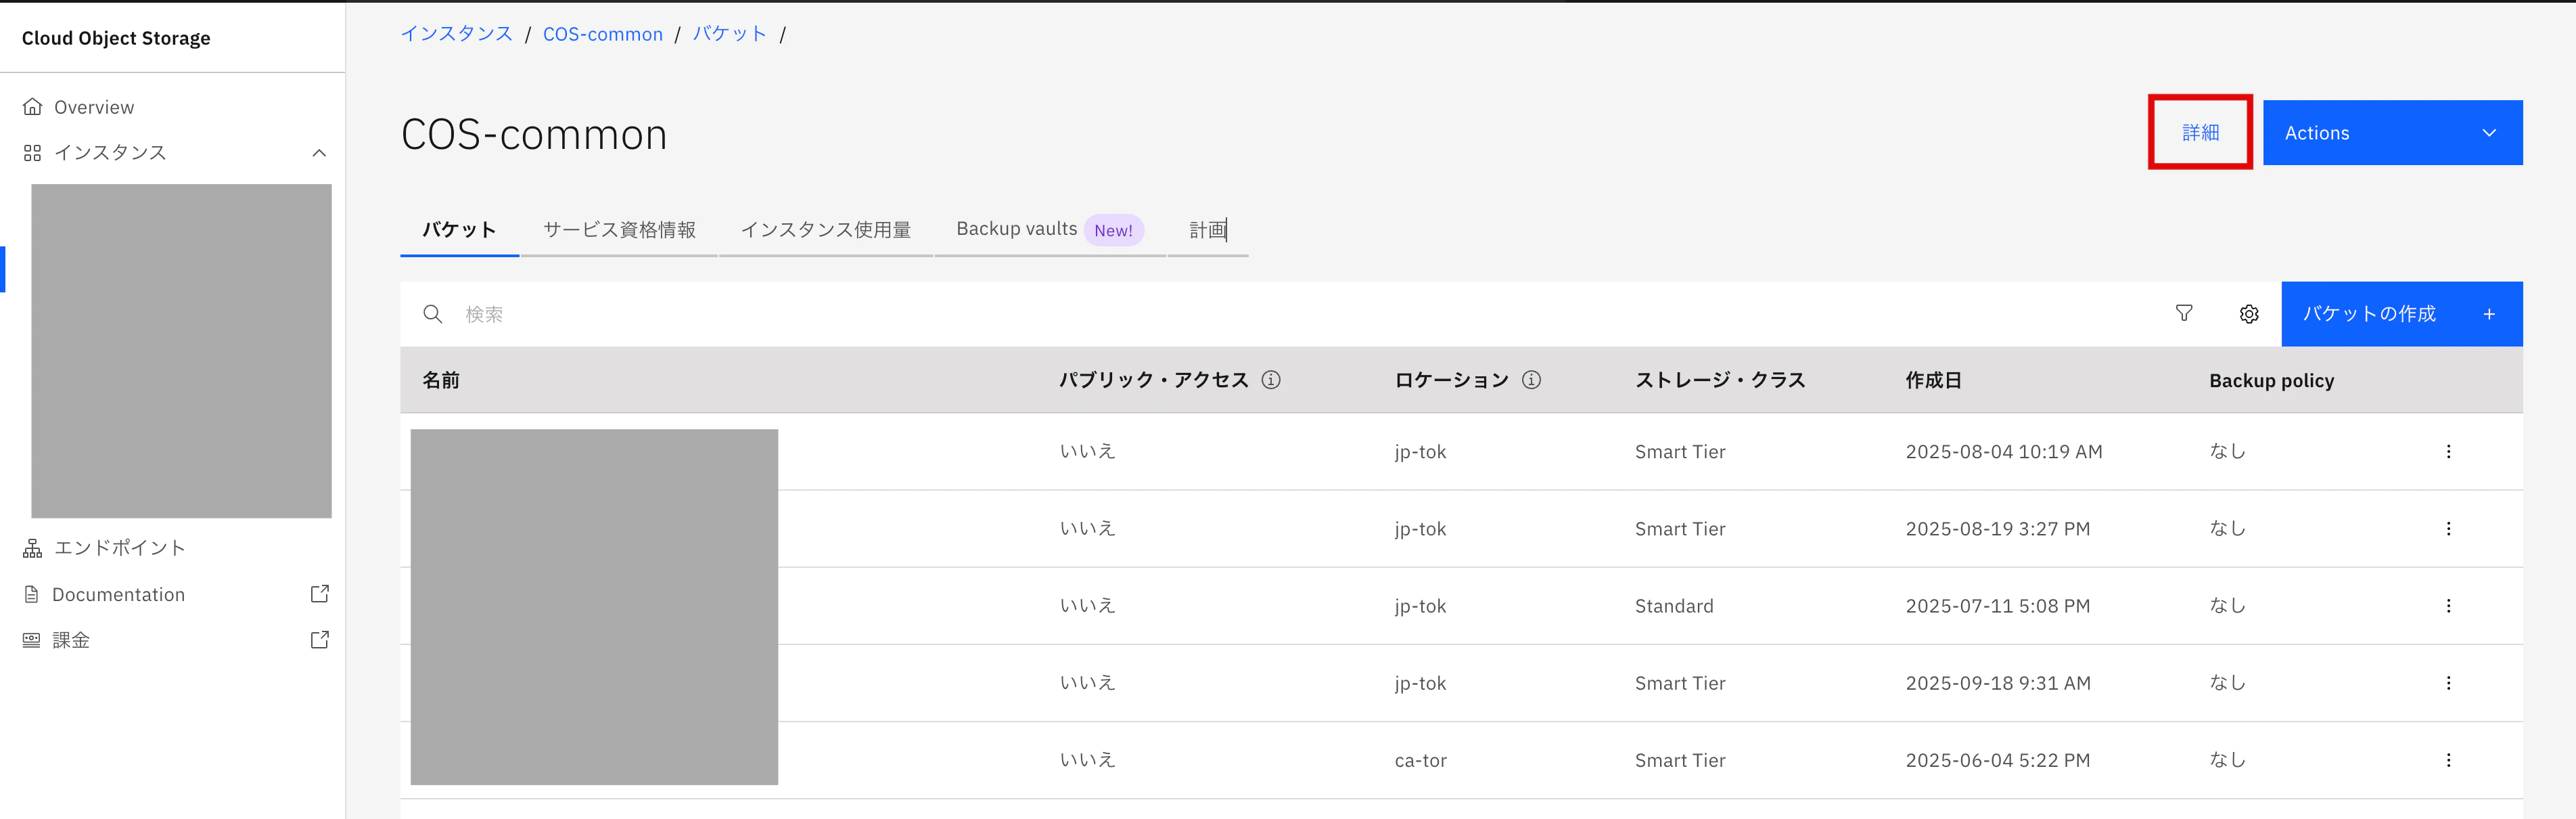Open overflow menu for 2025-08-19 3:27 PM row
Viewport: 2576px width, 819px height.
[x=2449, y=529]
